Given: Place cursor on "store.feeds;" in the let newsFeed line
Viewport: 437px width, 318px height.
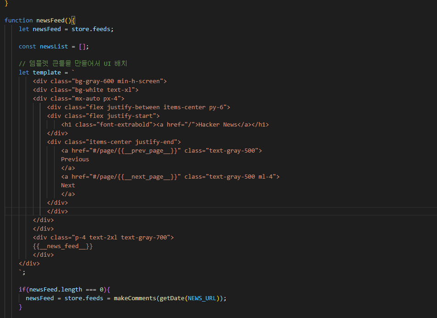Looking at the screenshot, I should point(93,29).
